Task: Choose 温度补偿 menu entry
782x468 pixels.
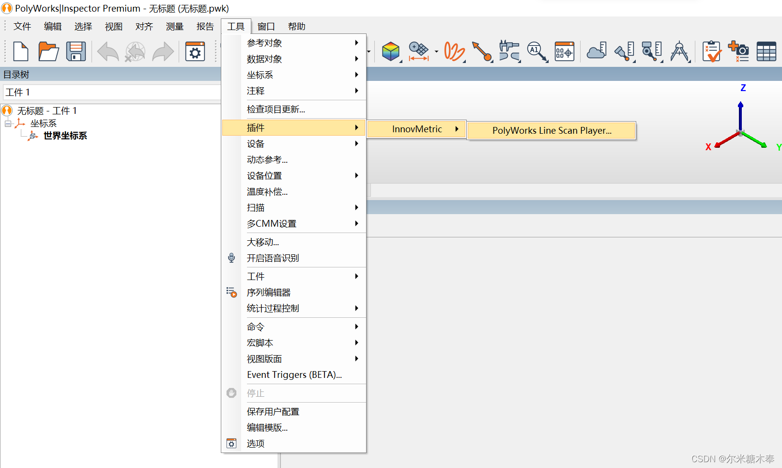Action: pos(294,191)
